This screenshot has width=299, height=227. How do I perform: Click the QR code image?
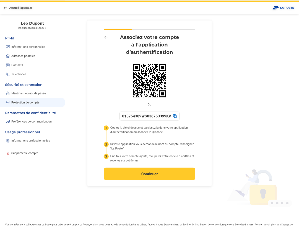[149, 81]
